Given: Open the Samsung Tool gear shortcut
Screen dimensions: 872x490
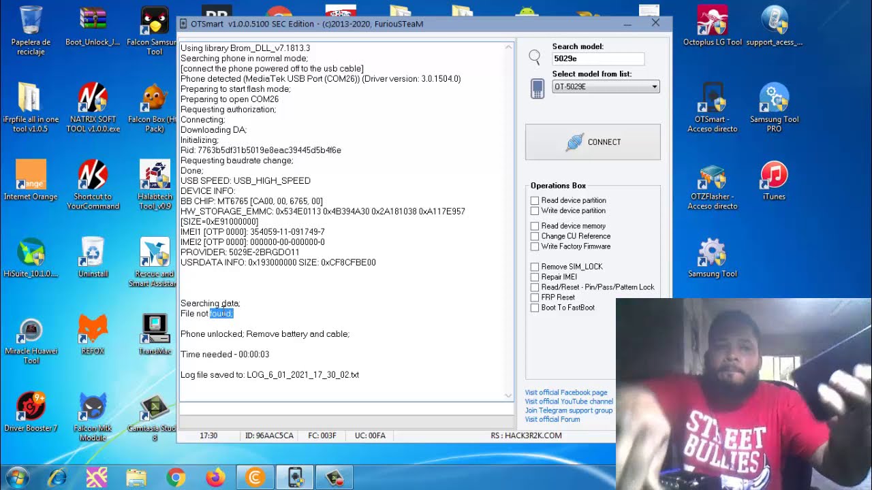Looking at the screenshot, I should click(713, 257).
